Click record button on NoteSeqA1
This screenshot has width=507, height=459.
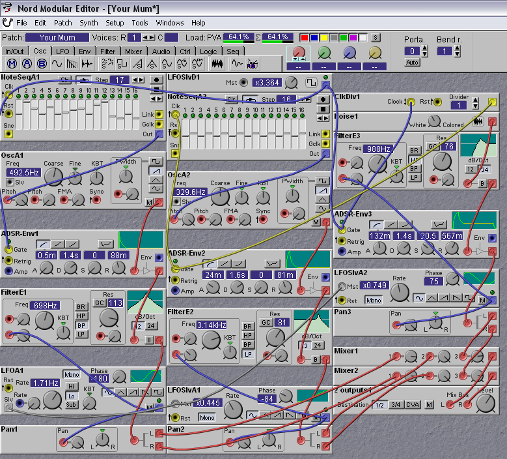156,80
